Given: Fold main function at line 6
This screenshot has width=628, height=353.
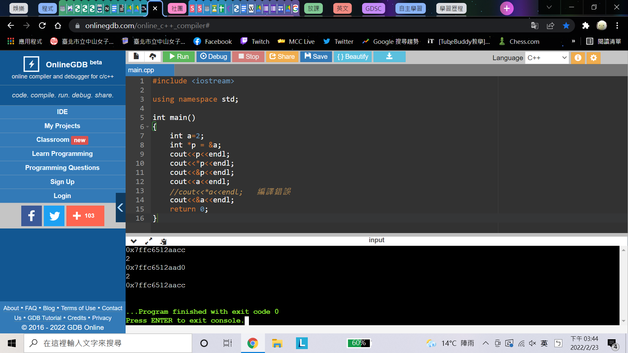Looking at the screenshot, I should coord(148,127).
